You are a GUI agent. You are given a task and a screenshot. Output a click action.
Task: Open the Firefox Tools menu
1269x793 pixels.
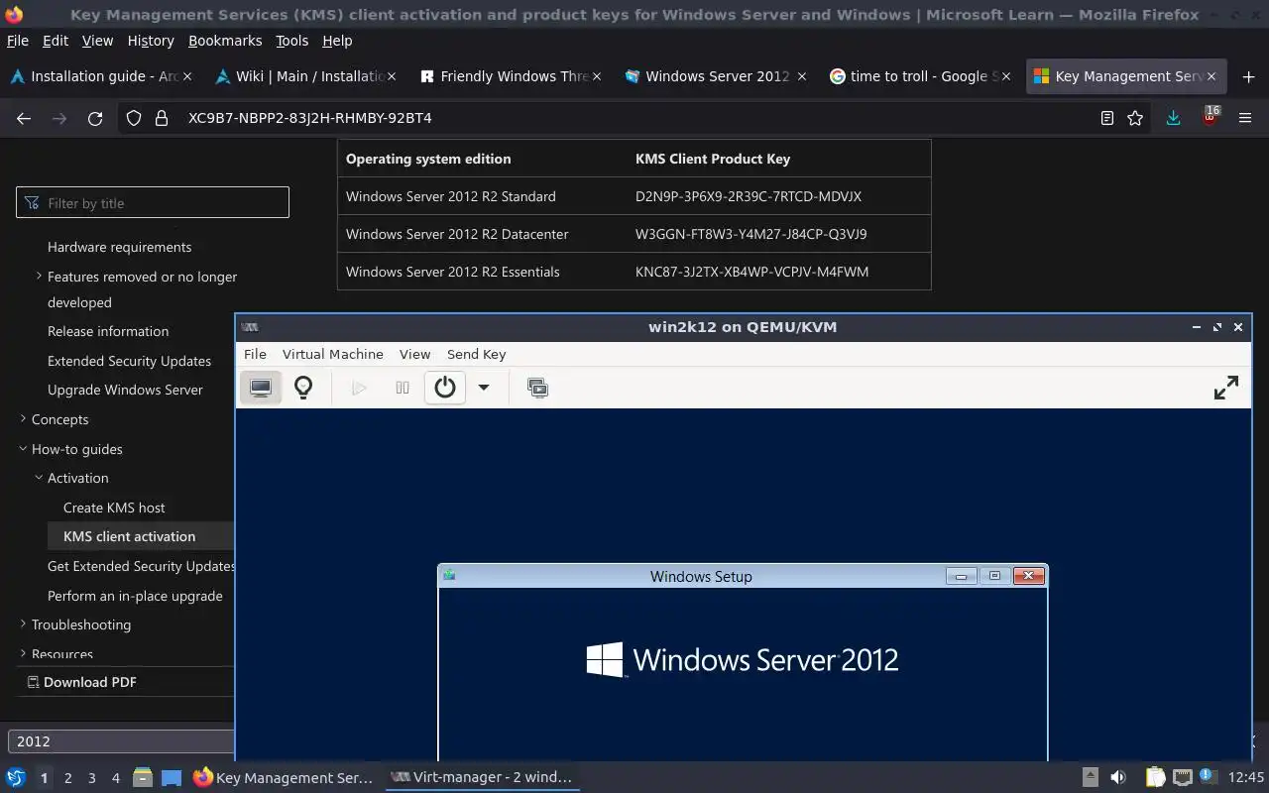[291, 41]
